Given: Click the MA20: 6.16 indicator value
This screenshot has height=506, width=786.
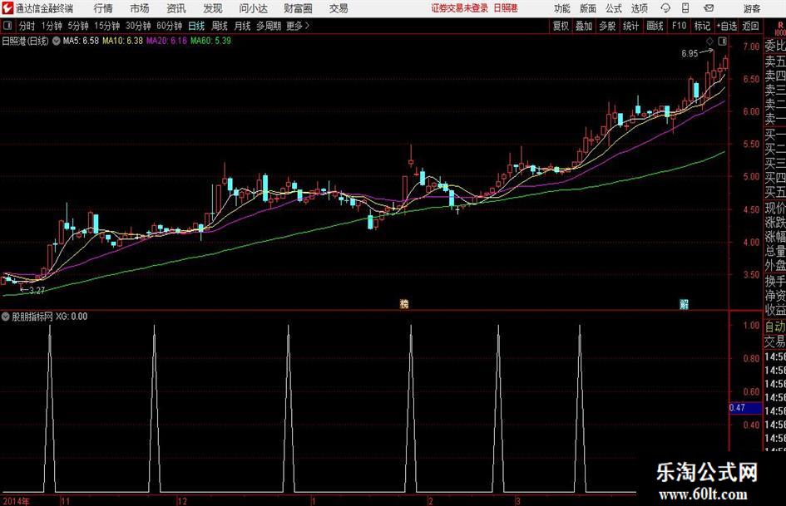Looking at the screenshot, I should click(x=166, y=41).
